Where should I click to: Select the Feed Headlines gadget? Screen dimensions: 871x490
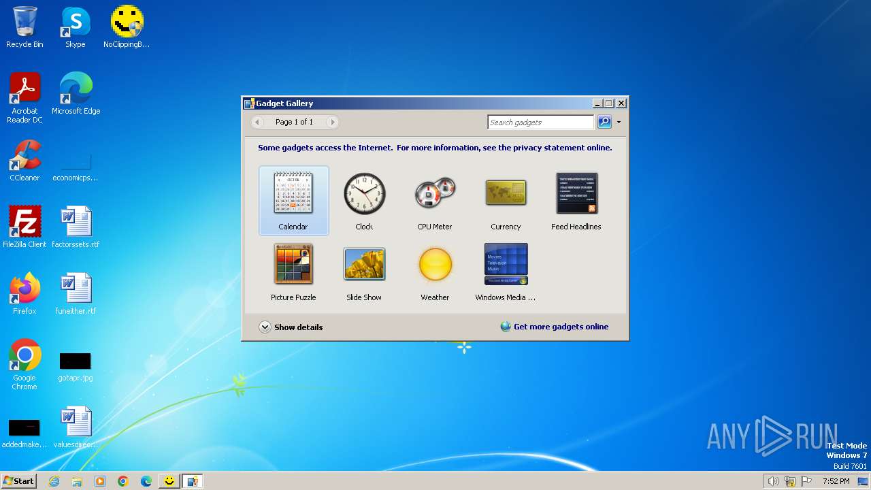pos(576,201)
